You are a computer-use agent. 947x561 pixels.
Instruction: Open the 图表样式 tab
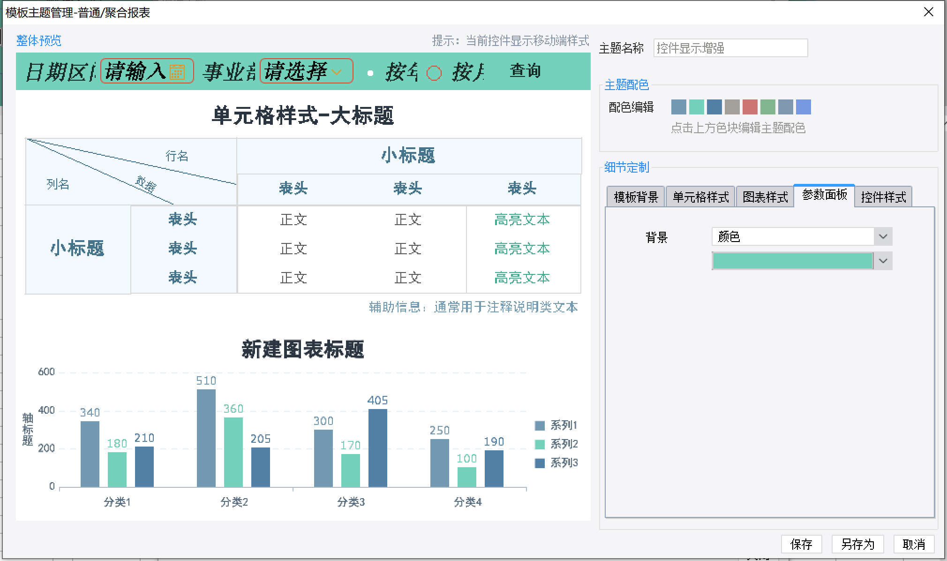[765, 197]
